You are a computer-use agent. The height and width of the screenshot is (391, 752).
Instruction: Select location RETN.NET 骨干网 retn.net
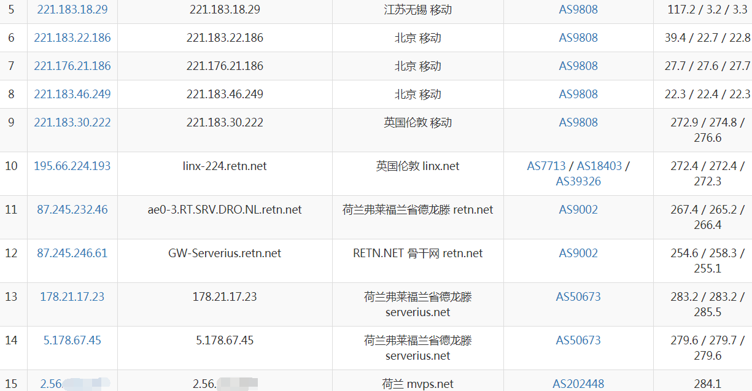tap(418, 254)
